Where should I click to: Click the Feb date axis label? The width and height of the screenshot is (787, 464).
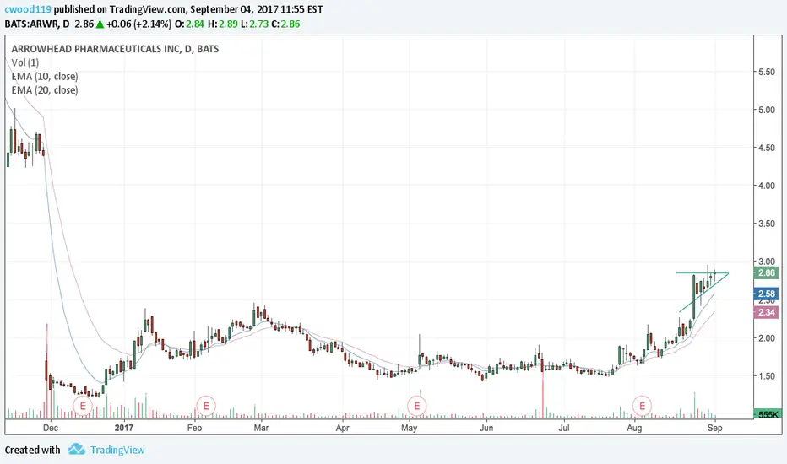point(194,428)
